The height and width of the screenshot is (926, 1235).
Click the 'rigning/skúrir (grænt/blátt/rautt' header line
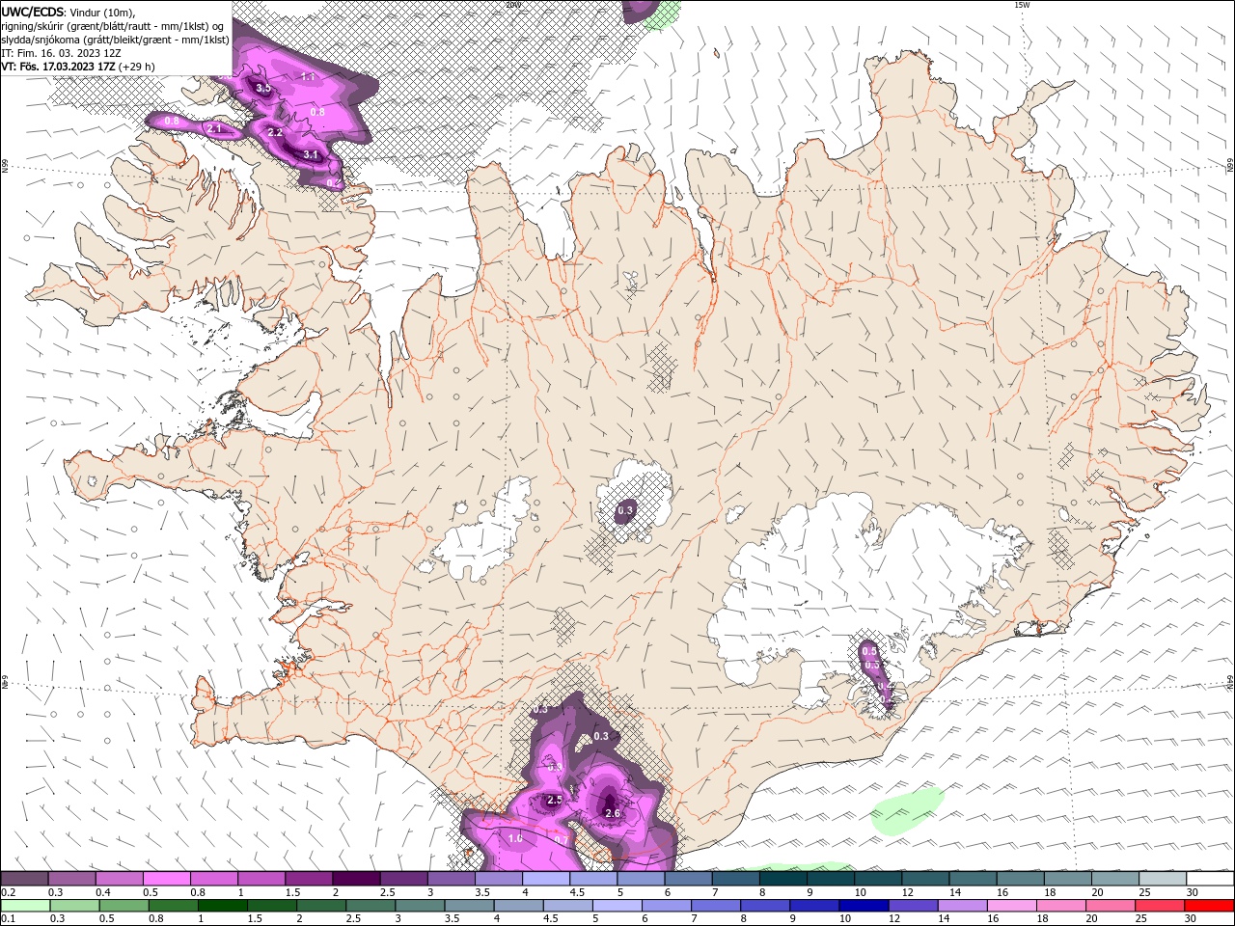pos(113,26)
